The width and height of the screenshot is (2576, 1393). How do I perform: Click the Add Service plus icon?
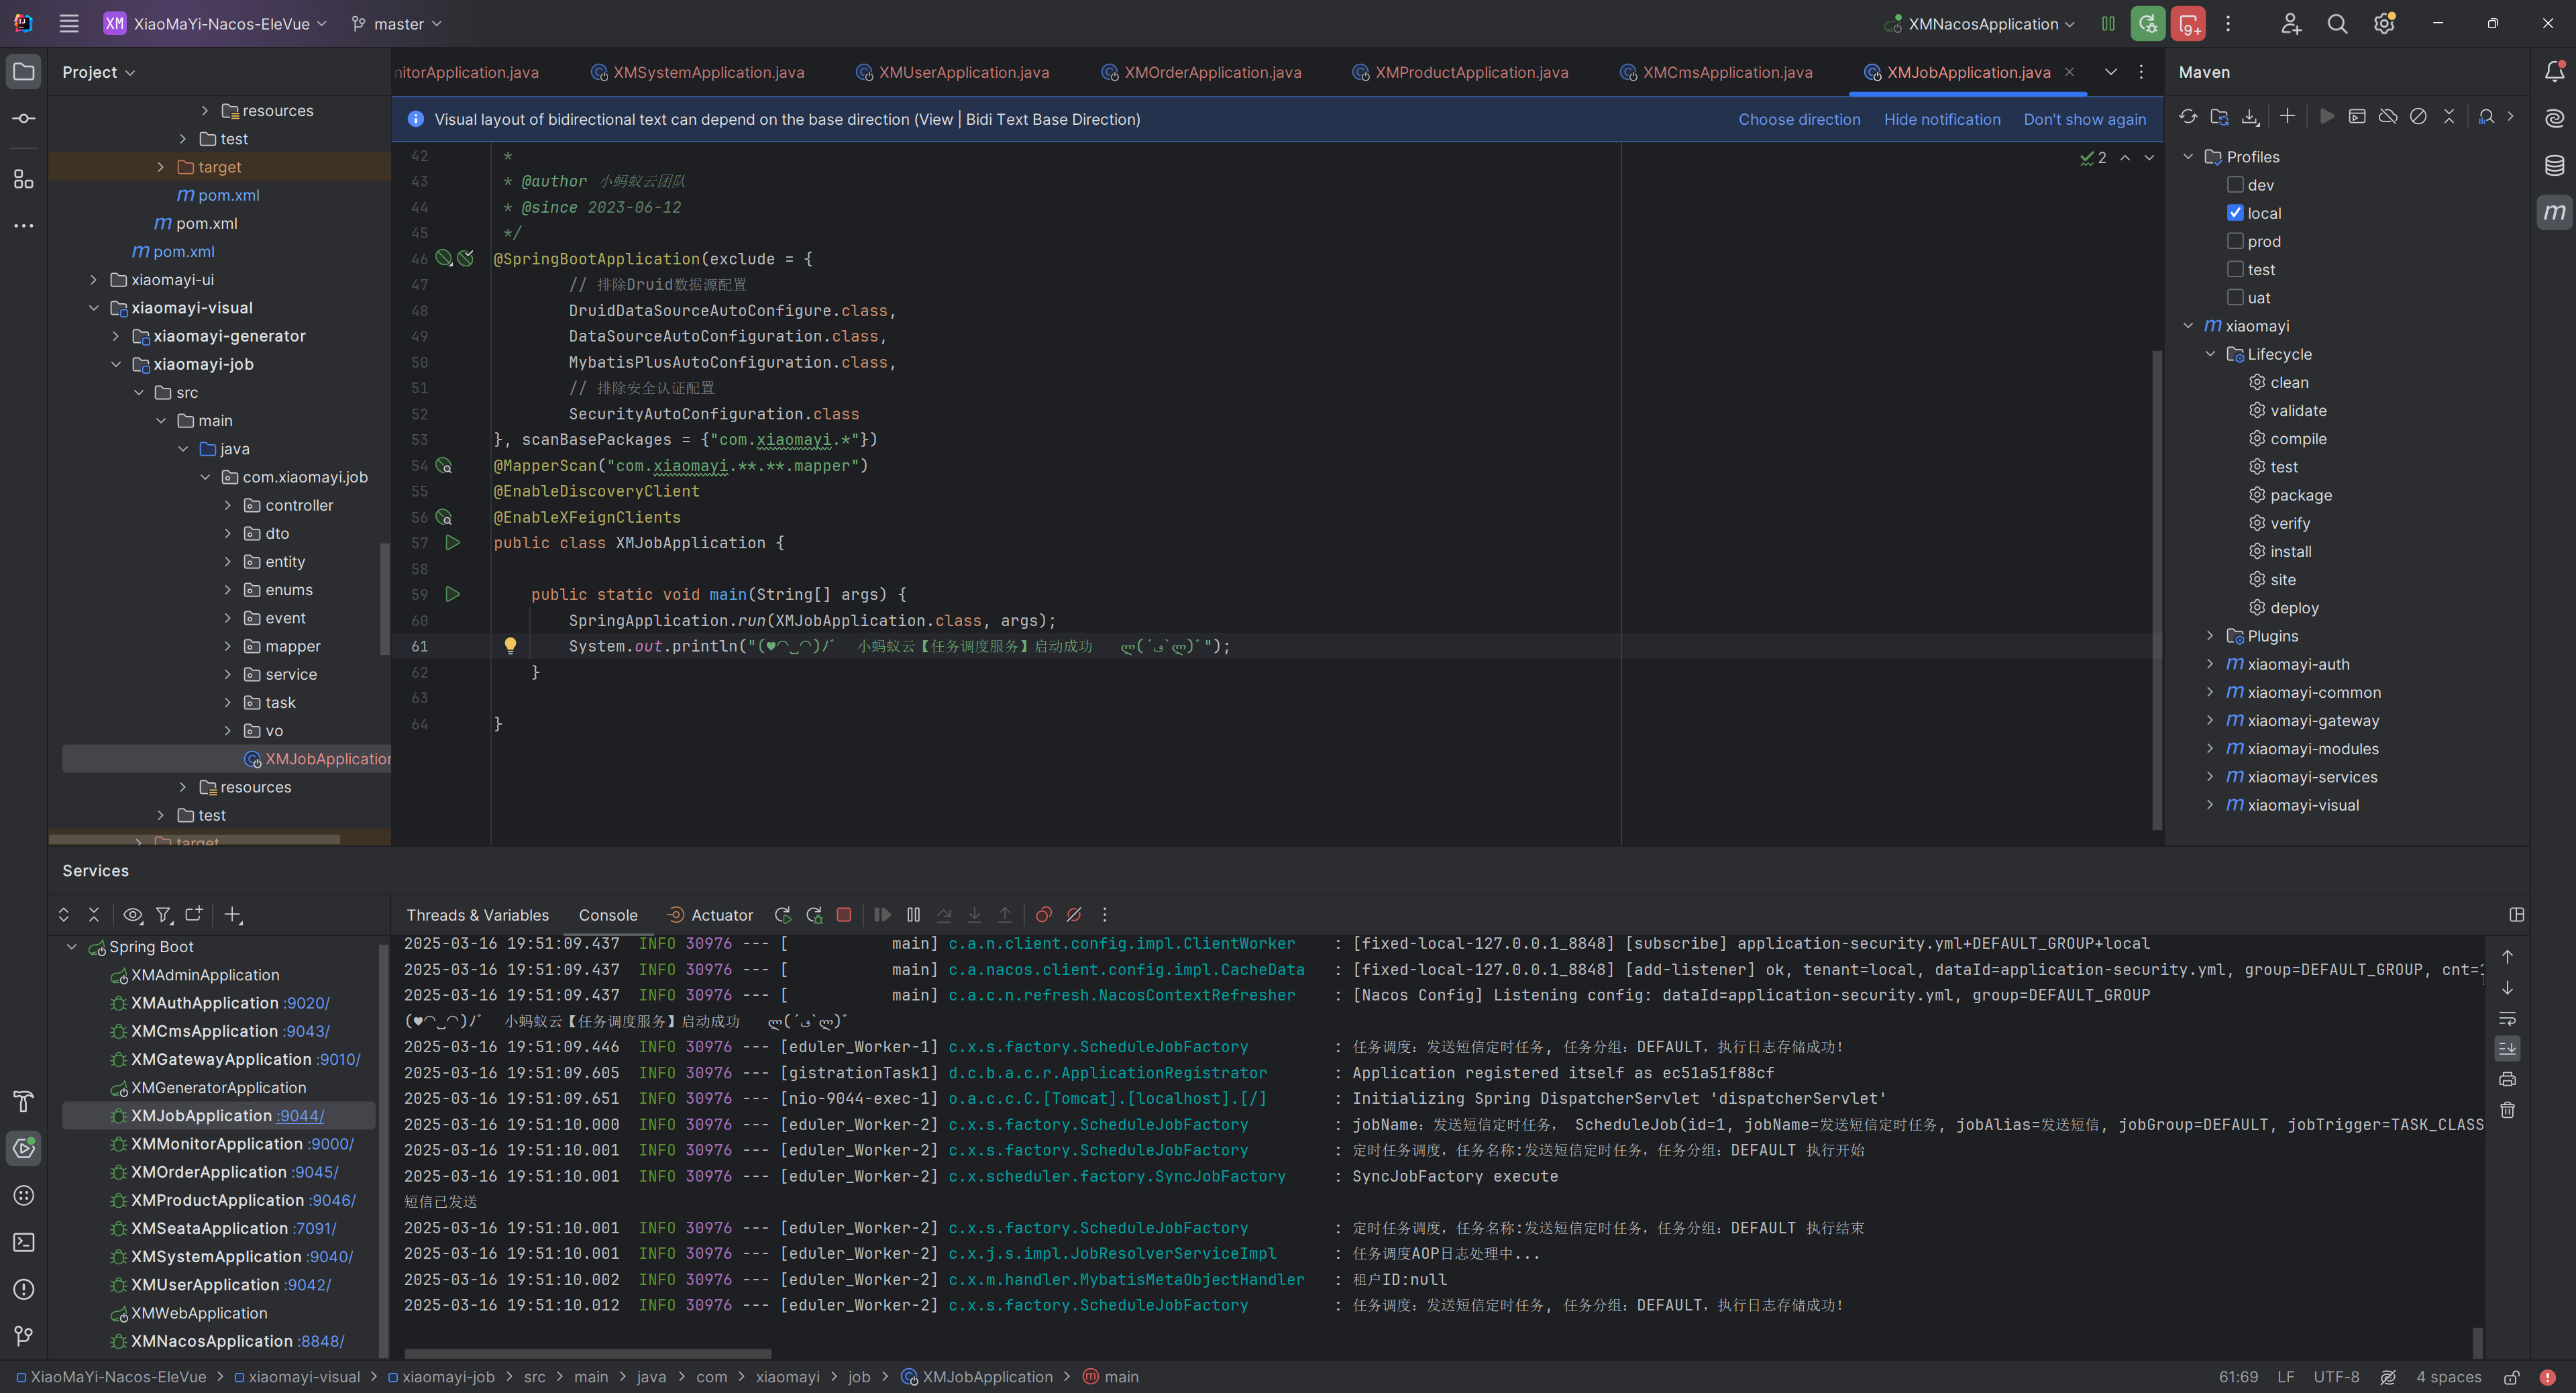(x=233, y=915)
